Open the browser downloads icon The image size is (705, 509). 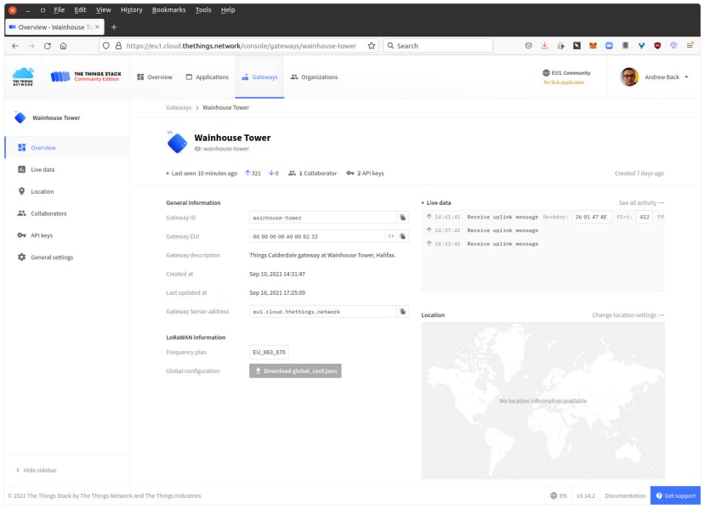tap(544, 46)
